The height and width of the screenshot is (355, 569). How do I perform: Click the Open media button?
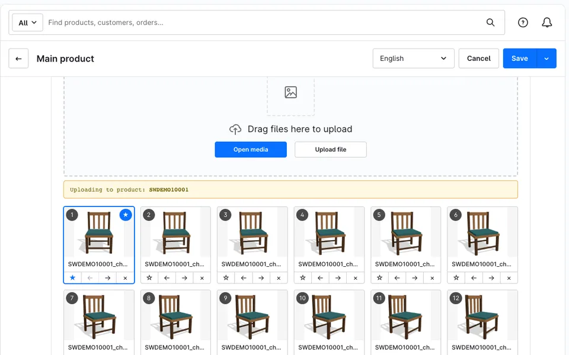251,150
